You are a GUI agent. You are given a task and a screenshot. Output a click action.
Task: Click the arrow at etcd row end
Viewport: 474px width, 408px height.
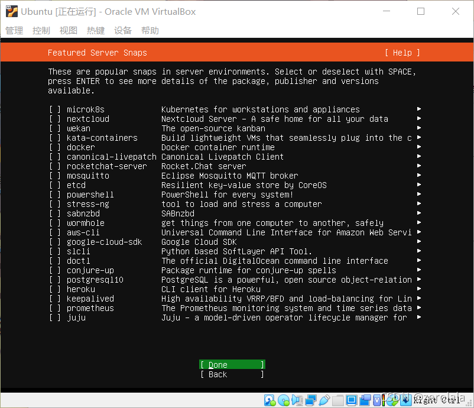[419, 185]
